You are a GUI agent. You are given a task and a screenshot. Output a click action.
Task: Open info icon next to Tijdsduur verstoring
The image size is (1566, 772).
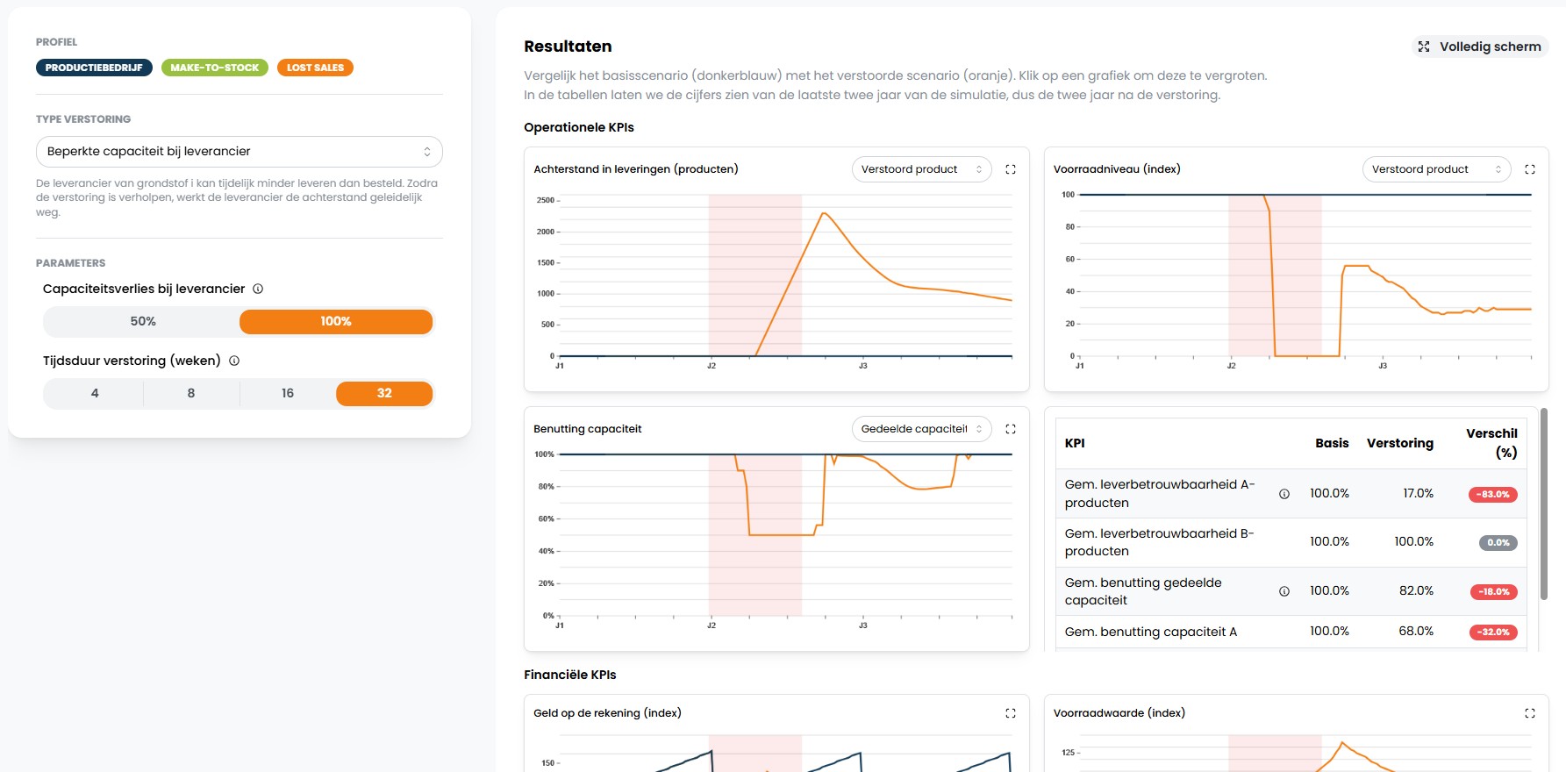pyautogui.click(x=234, y=361)
